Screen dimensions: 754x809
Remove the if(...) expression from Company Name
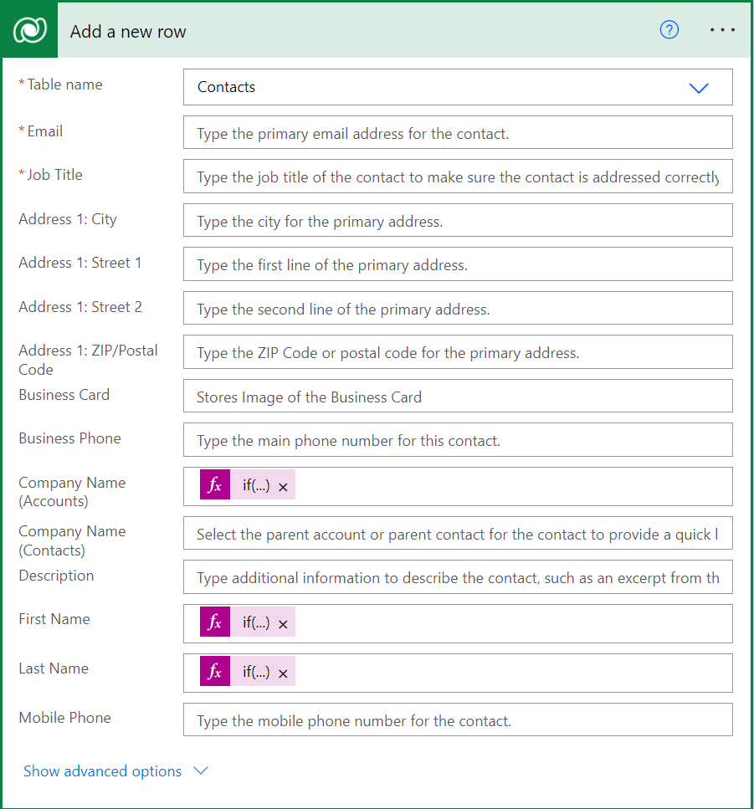(x=282, y=484)
